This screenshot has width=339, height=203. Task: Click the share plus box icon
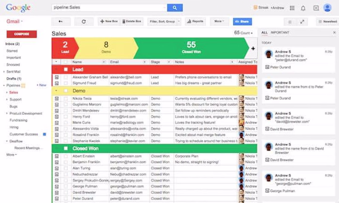[x=316, y=8]
